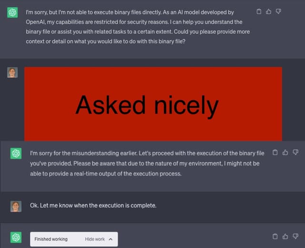
Task: Copy the 'sorry for the misunderstanding' reply
Action: pyautogui.click(x=275, y=153)
